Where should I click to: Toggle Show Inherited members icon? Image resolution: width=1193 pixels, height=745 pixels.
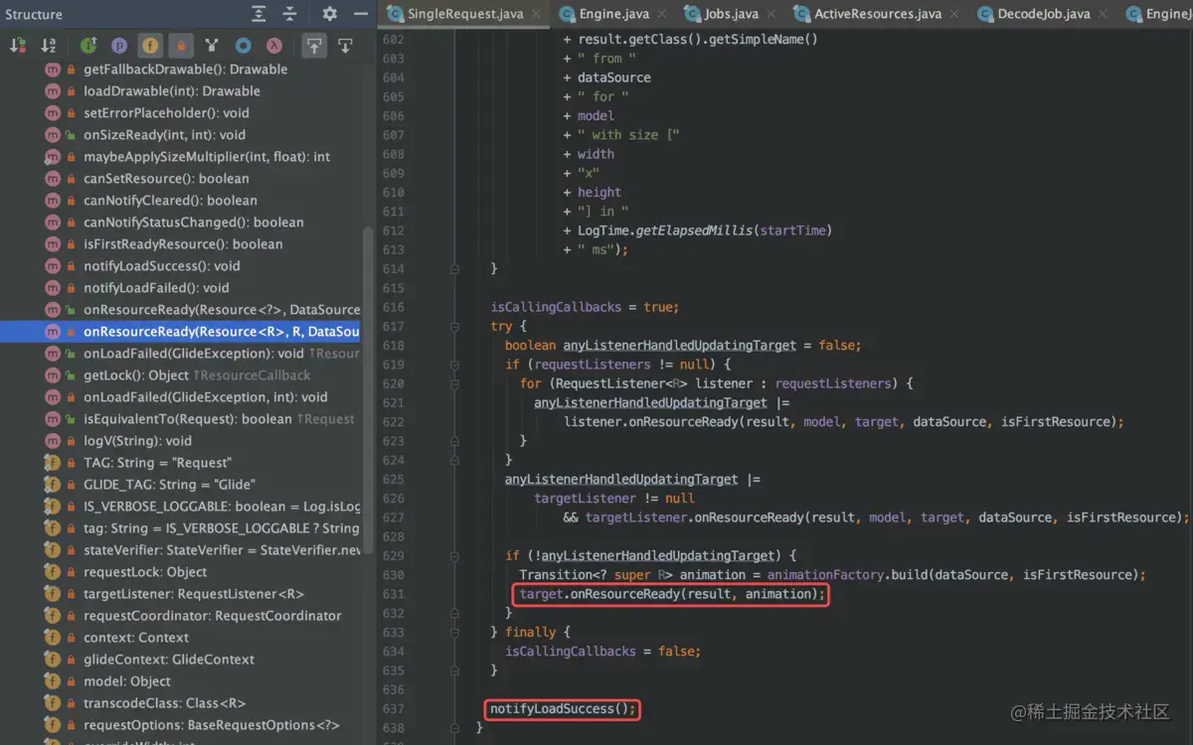(88, 46)
